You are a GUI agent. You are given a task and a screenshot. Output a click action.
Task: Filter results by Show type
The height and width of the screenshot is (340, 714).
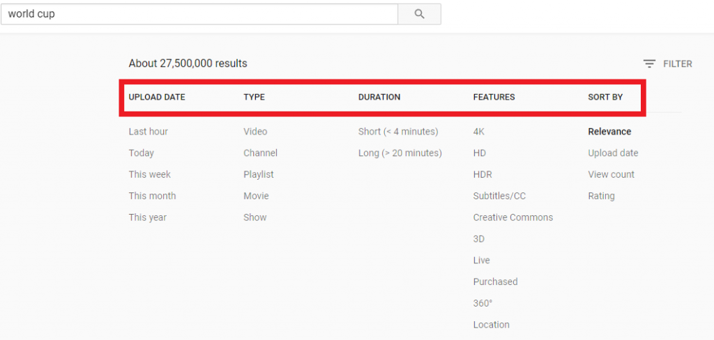(x=255, y=217)
